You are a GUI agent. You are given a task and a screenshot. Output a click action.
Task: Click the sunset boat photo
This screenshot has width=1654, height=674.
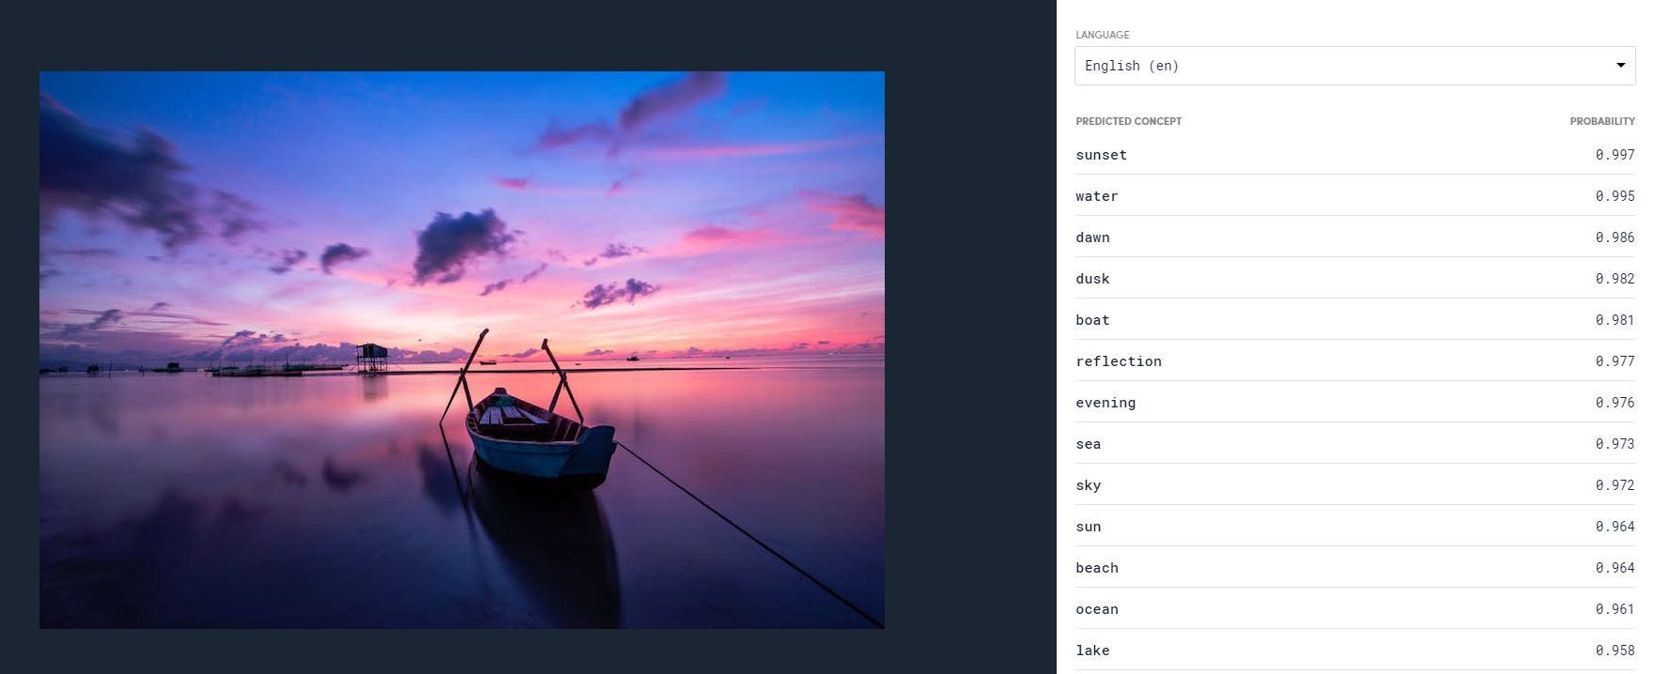pyautogui.click(x=462, y=350)
